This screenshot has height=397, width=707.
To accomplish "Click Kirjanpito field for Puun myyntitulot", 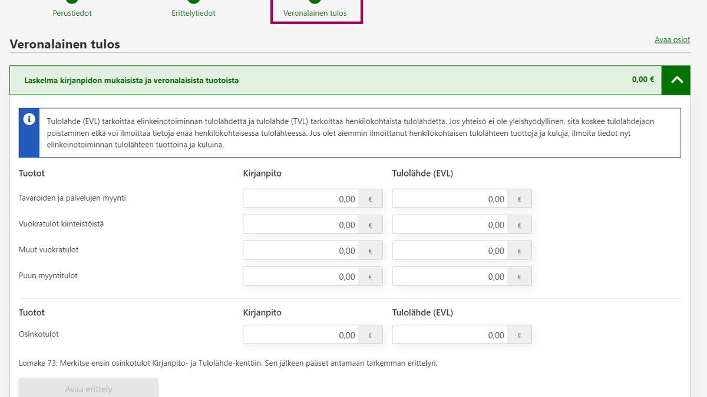I will click(300, 276).
